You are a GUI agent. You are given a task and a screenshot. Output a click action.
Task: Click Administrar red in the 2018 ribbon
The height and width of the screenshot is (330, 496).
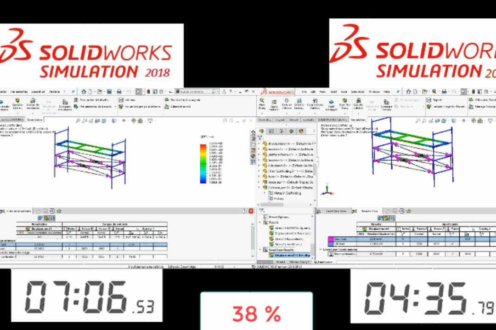tap(177, 107)
